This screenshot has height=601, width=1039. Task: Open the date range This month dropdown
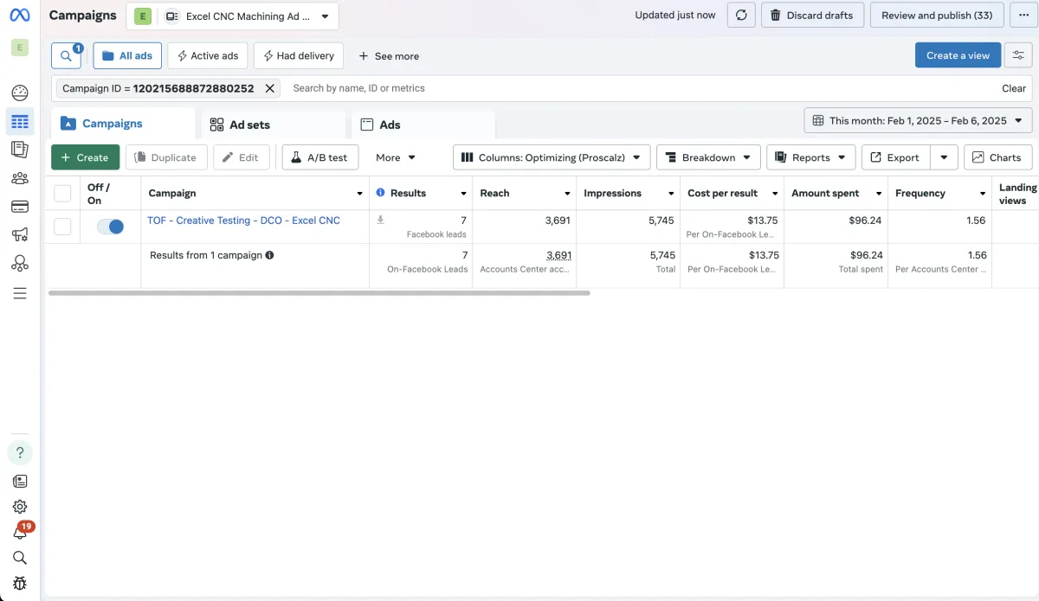(918, 120)
